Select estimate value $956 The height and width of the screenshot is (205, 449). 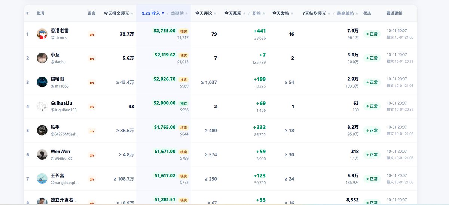coord(184,110)
